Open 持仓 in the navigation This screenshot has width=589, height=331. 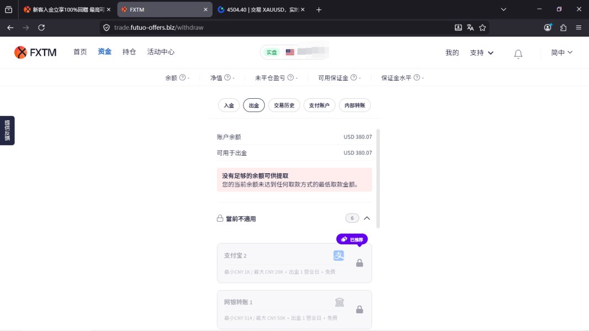pos(129,52)
